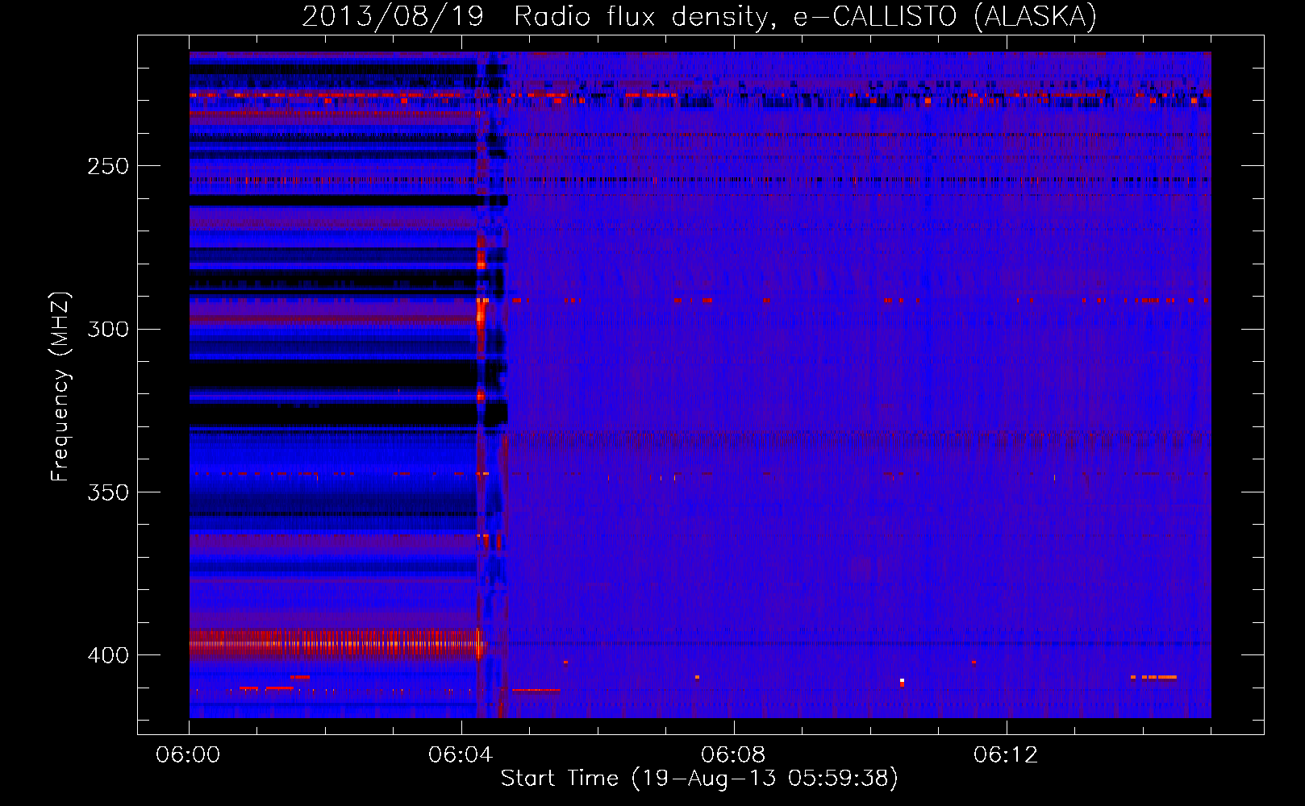This screenshot has width=1305, height=806.
Task: Click the 06:12 time tick label
Action: pos(1007,755)
